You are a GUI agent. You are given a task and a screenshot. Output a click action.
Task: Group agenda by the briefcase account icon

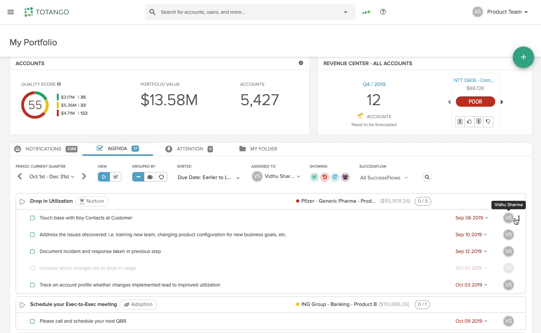coord(150,177)
